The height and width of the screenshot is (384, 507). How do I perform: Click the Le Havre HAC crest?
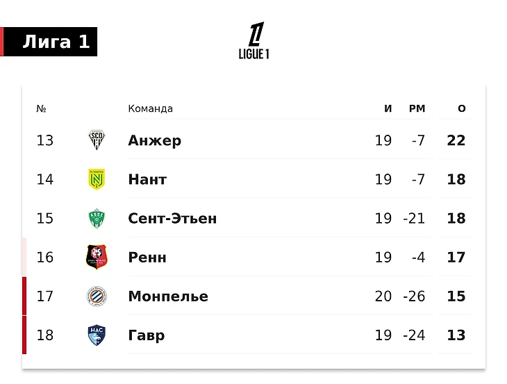97,335
